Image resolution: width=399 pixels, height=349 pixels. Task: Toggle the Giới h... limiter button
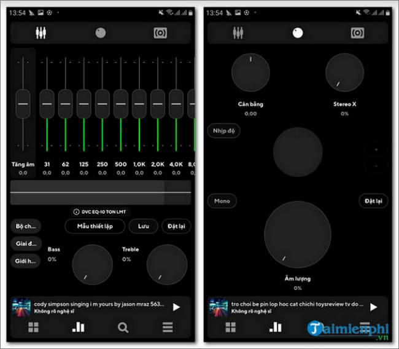[25, 261]
